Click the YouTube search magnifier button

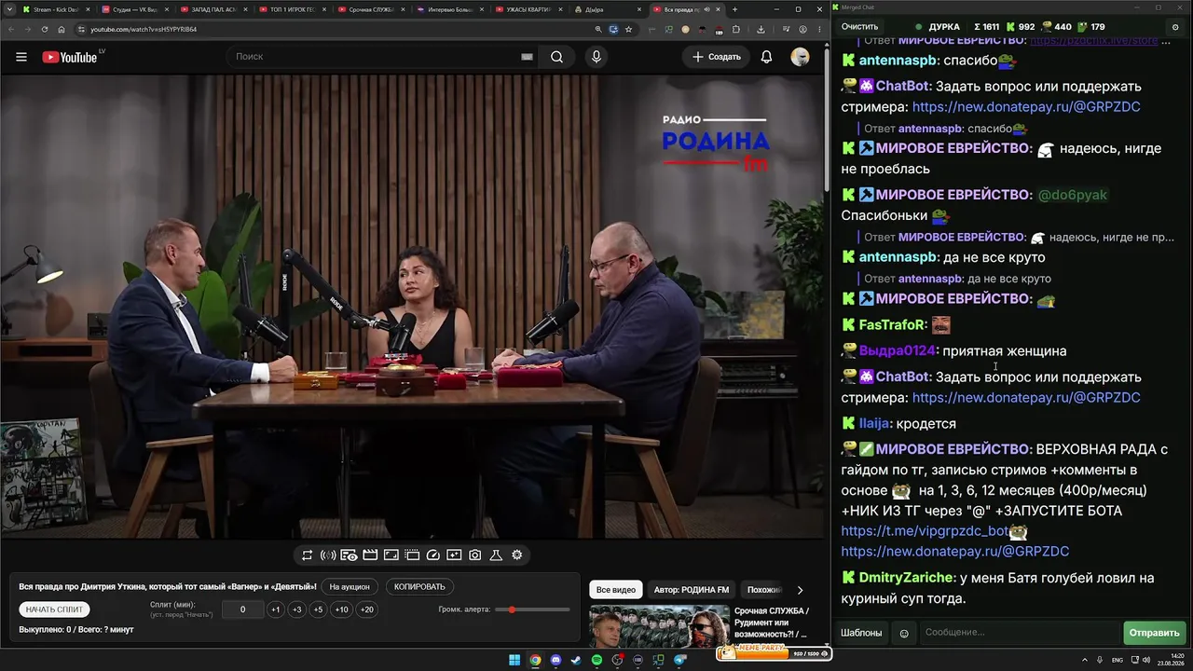coord(556,57)
